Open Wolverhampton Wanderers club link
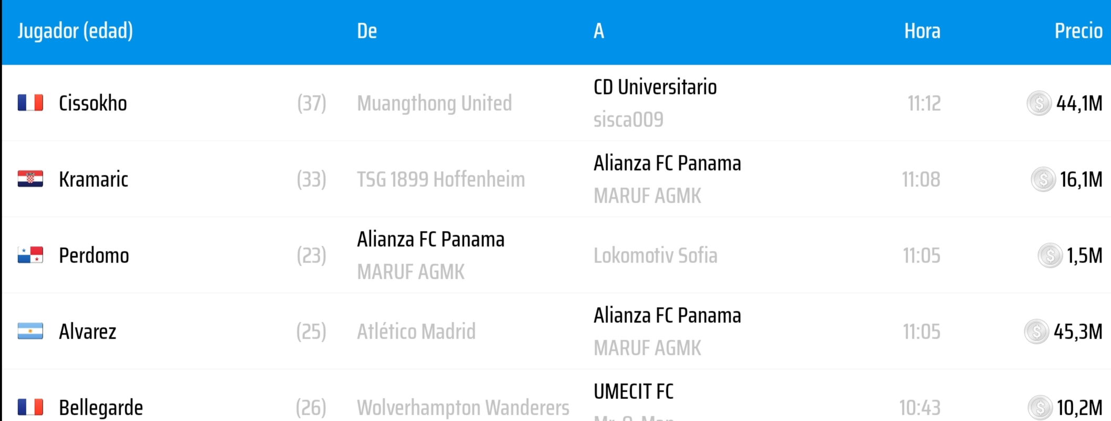 (x=463, y=407)
